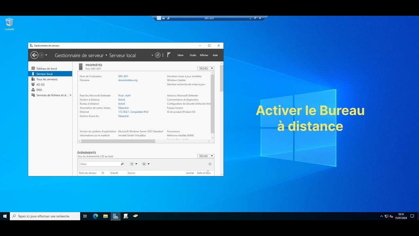
Task: Click the Privé : Actif firewall link
Action: pyautogui.click(x=124, y=95)
